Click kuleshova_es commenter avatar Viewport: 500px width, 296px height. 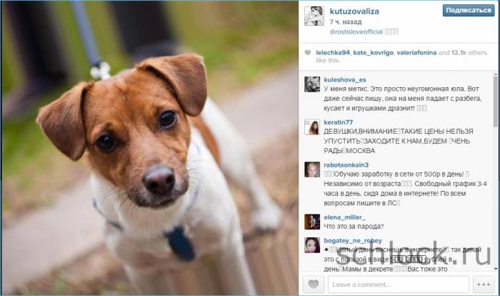click(312, 84)
